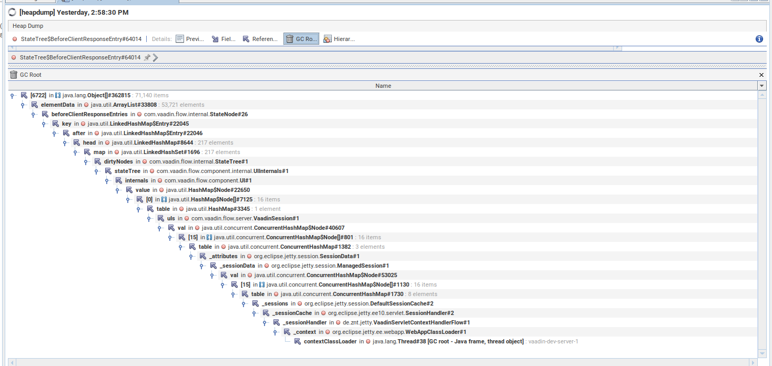
Task: Collapse the beforeClientResponseEntries StateNode#26 node
Action: [33, 114]
